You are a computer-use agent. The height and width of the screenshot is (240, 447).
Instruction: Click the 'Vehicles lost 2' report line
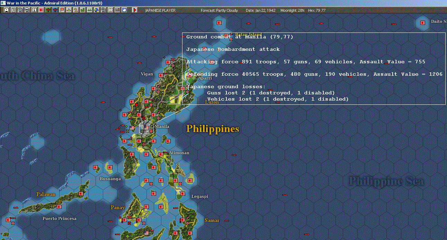tap(278, 99)
